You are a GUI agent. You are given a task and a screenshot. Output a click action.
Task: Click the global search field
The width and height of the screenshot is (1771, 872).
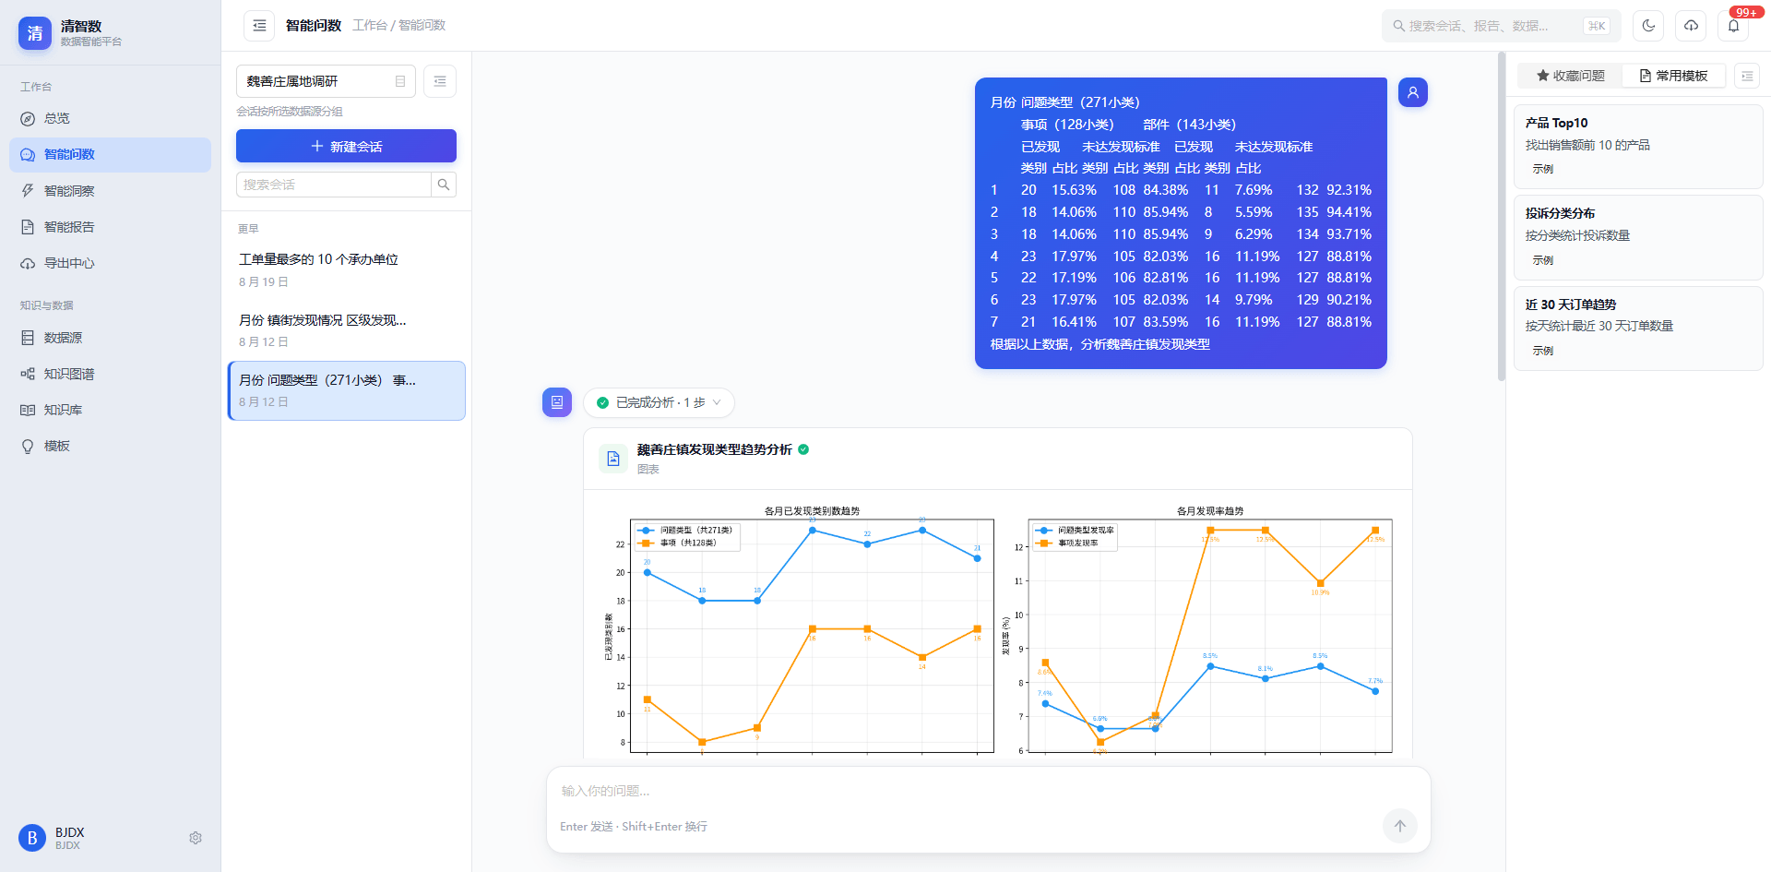pos(1501,26)
